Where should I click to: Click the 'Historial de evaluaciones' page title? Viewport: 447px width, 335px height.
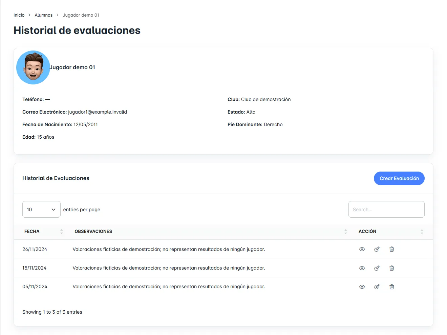(77, 31)
